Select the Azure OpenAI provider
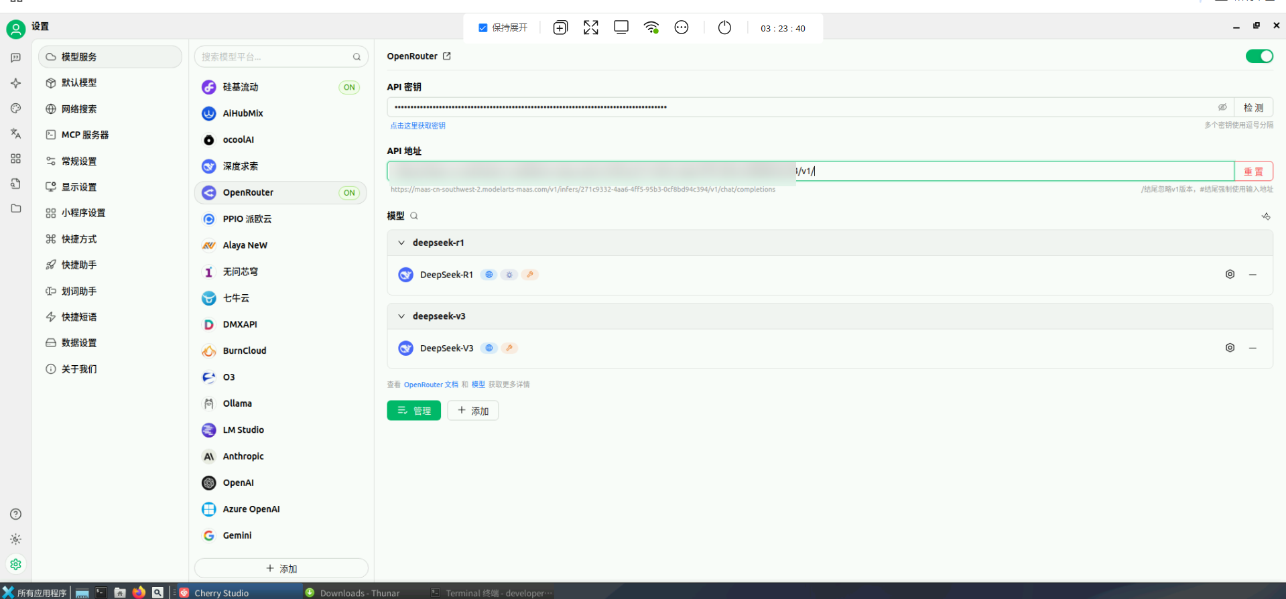1286x599 pixels. point(281,509)
